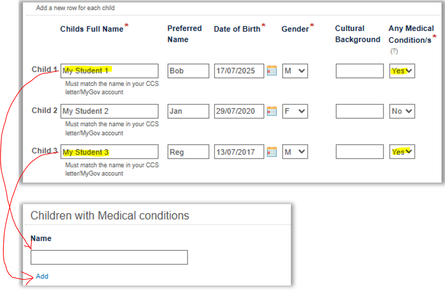The image size is (445, 297).
Task: Open Child 3 gender dropdown showing M
Action: pos(295,152)
